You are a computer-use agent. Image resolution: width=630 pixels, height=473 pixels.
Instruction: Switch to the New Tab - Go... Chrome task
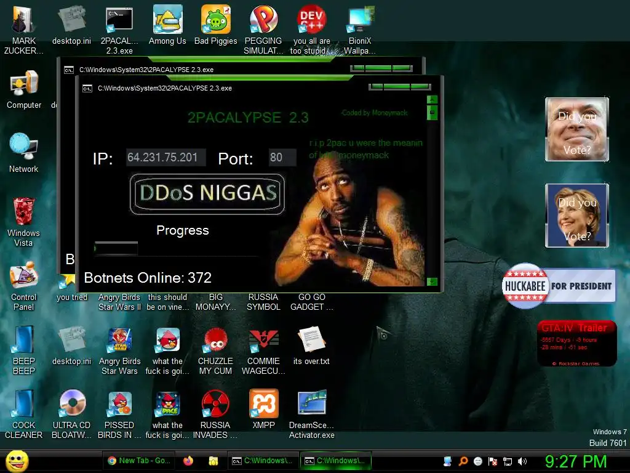tap(139, 461)
